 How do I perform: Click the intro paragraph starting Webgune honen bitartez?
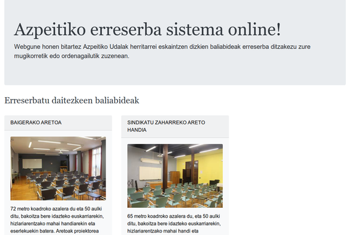(x=162, y=51)
